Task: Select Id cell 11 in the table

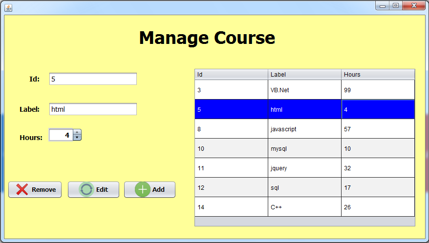Action: click(231, 168)
